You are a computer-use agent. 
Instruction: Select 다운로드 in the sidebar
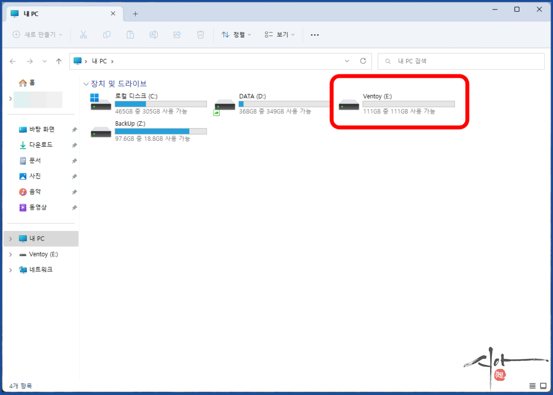click(x=41, y=145)
